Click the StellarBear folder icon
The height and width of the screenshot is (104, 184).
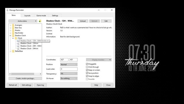click(13, 51)
